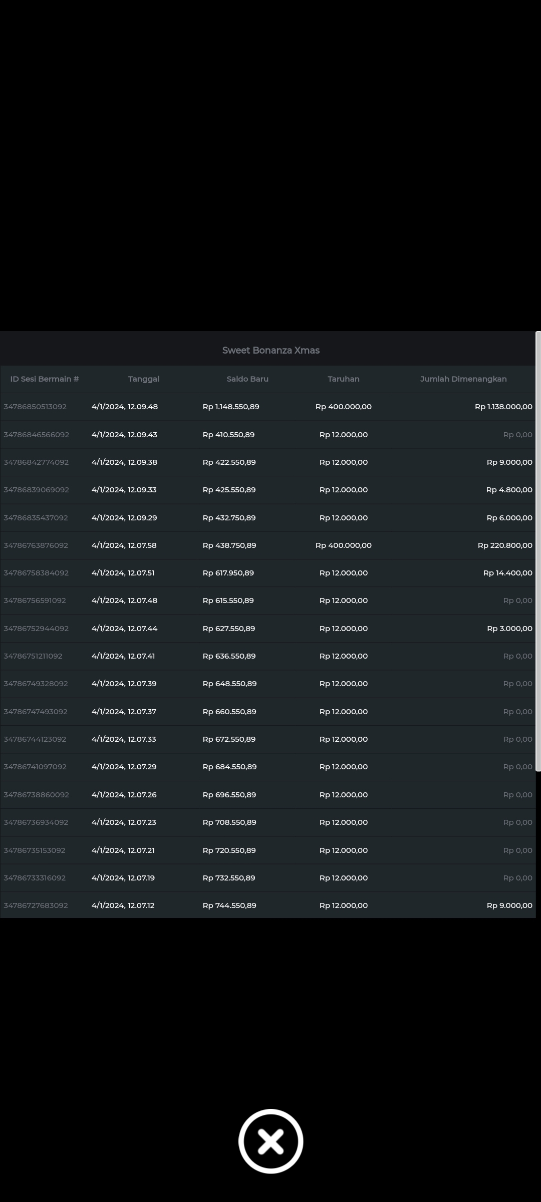Open session ID 34786846566092
Image resolution: width=541 pixels, height=1202 pixels.
pyautogui.click(x=37, y=435)
